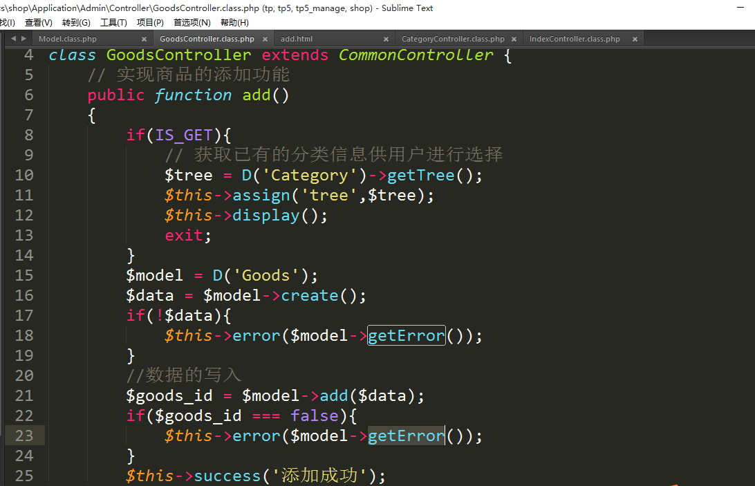Click the getError call on line 18

coord(406,336)
